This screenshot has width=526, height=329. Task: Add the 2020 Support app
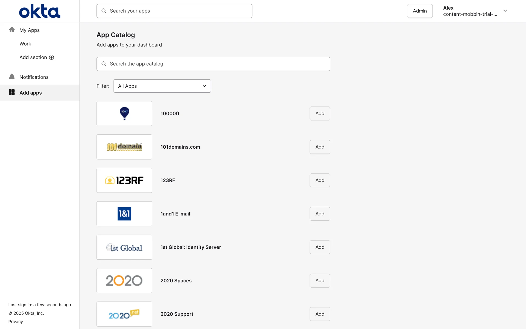tap(320, 314)
